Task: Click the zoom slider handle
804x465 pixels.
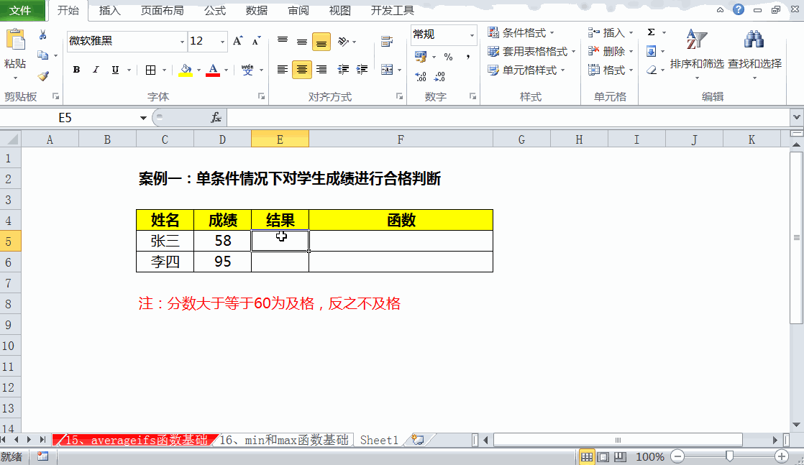Action: point(729,456)
